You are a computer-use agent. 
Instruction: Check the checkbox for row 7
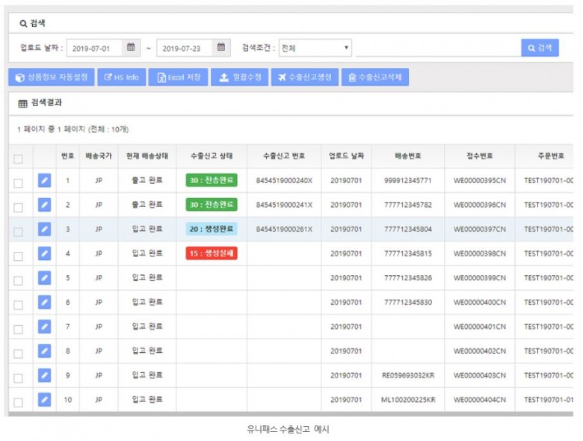[x=18, y=330]
